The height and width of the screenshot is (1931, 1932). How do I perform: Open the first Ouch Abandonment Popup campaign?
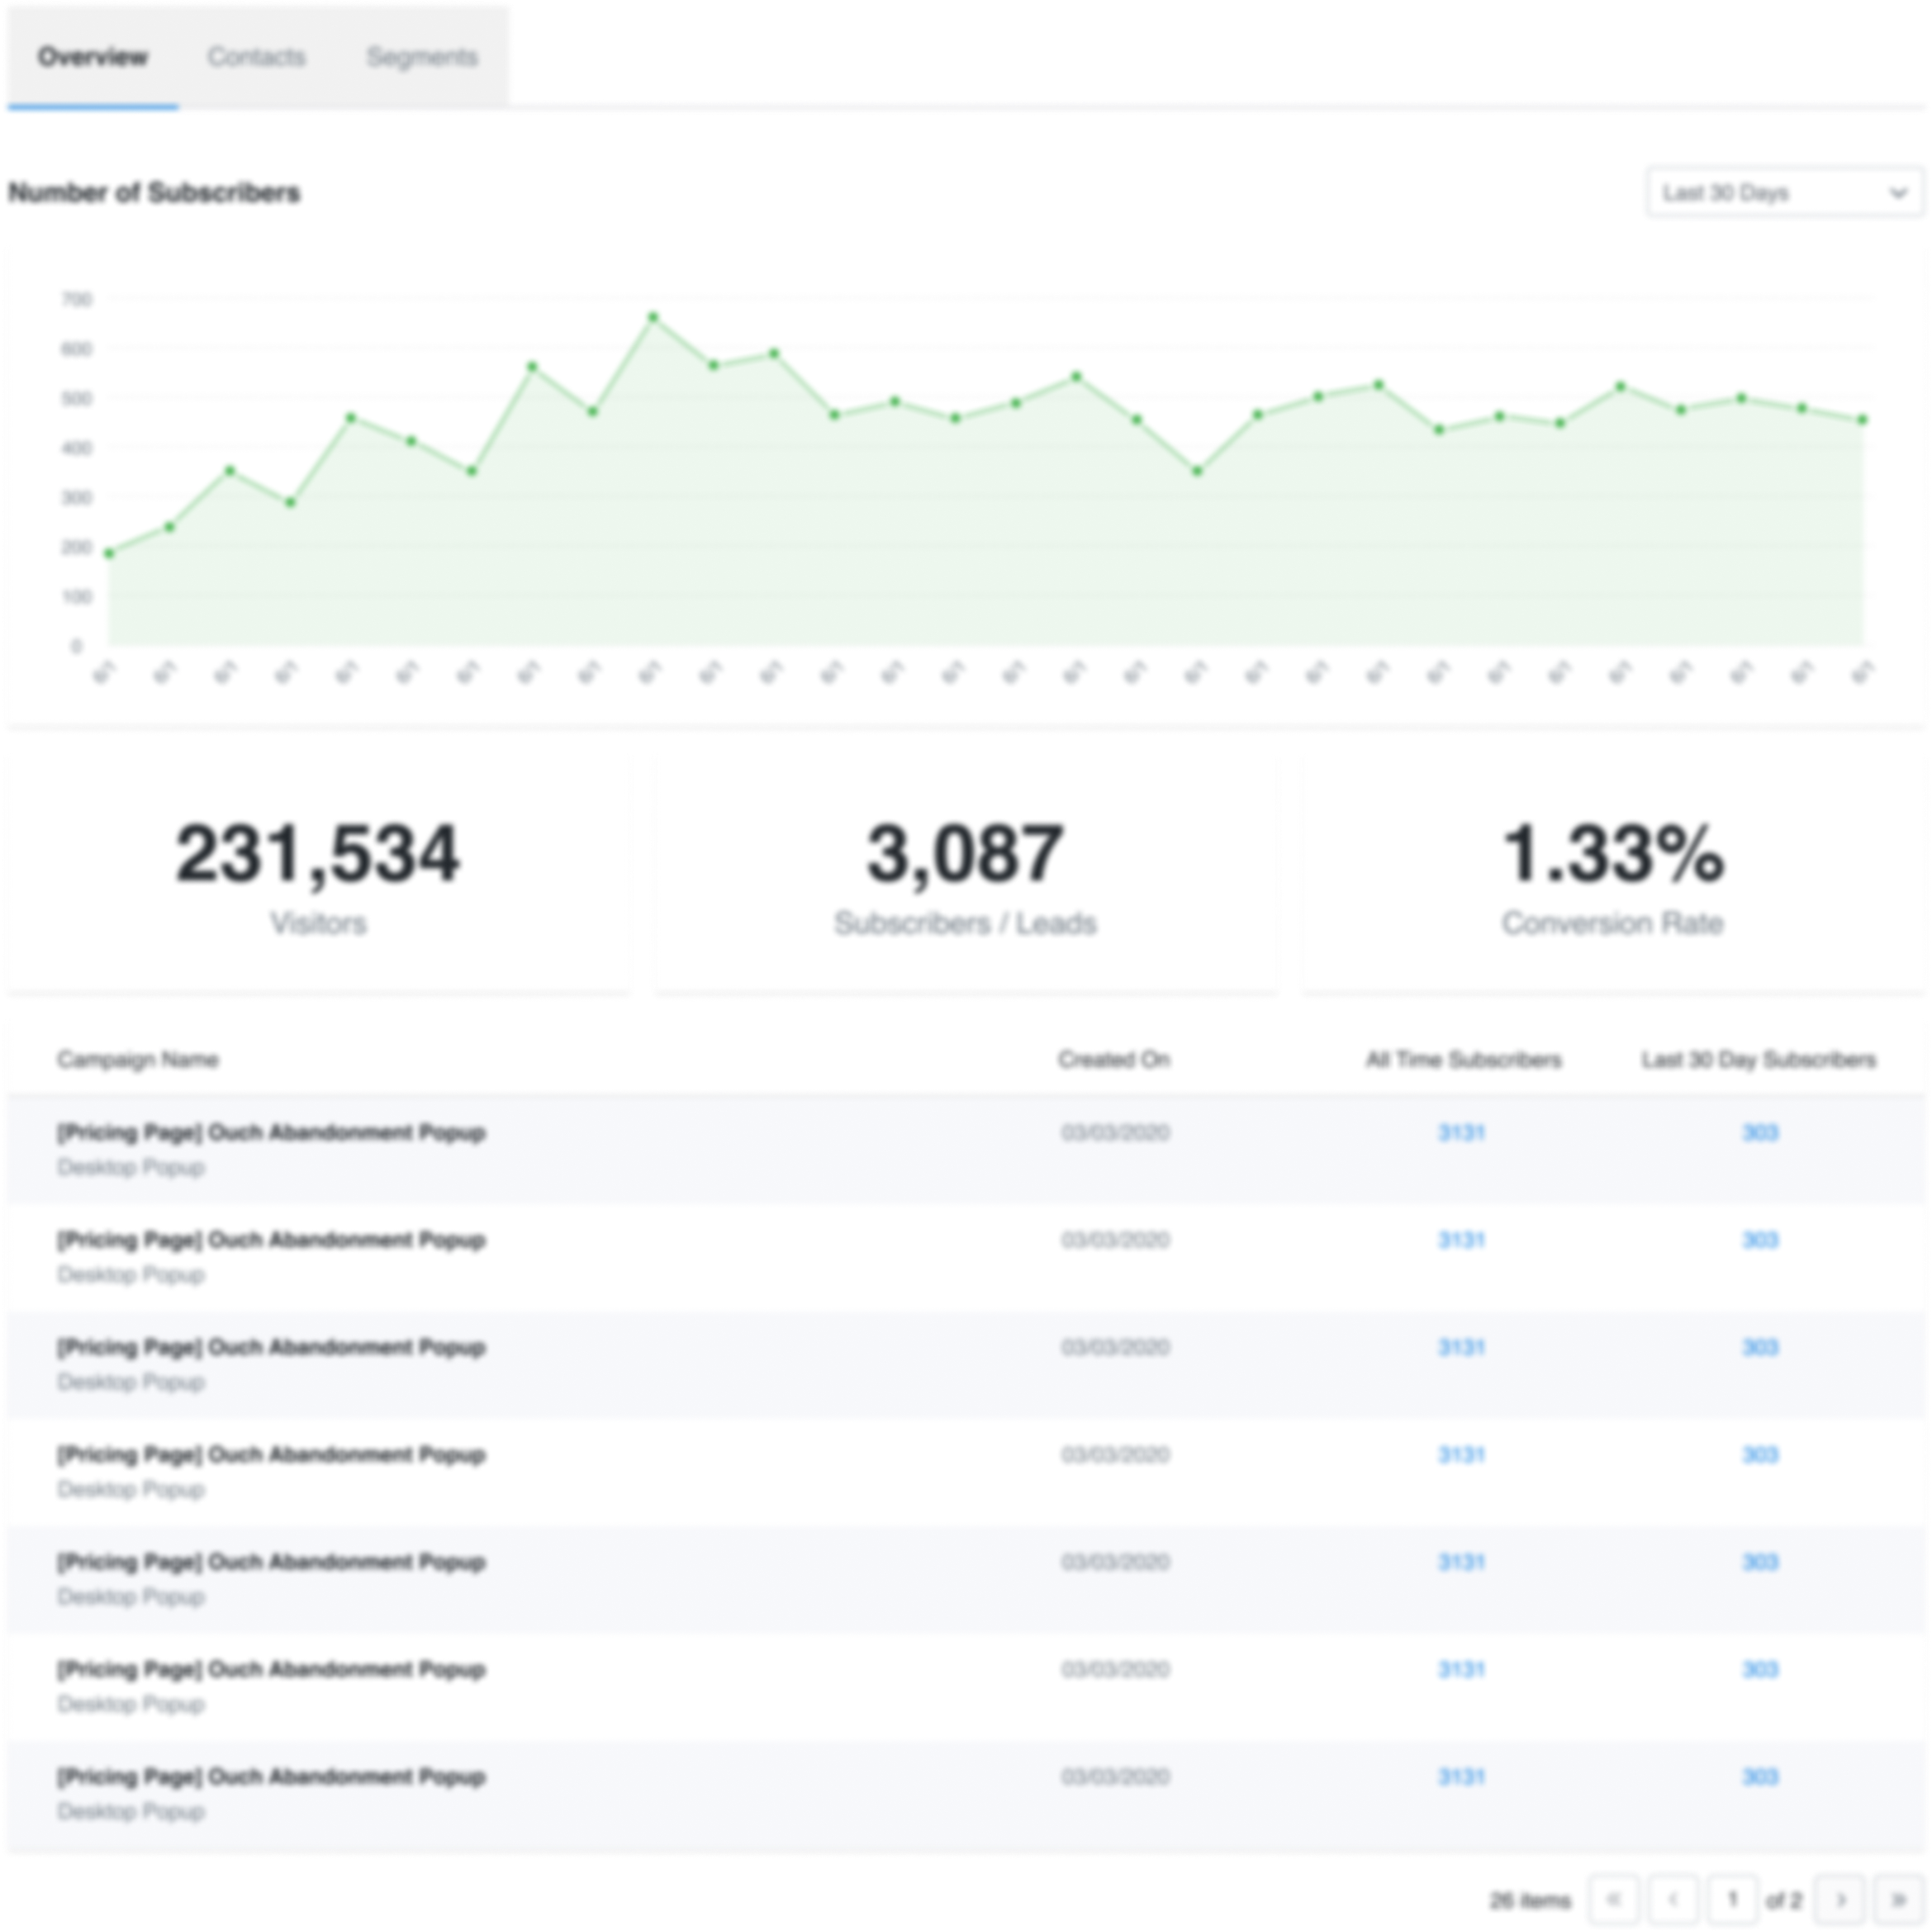point(271,1133)
